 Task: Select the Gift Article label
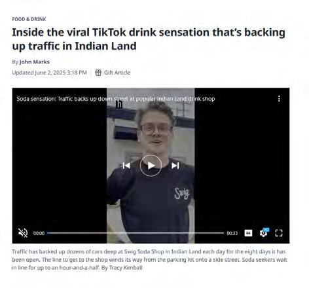[117, 73]
